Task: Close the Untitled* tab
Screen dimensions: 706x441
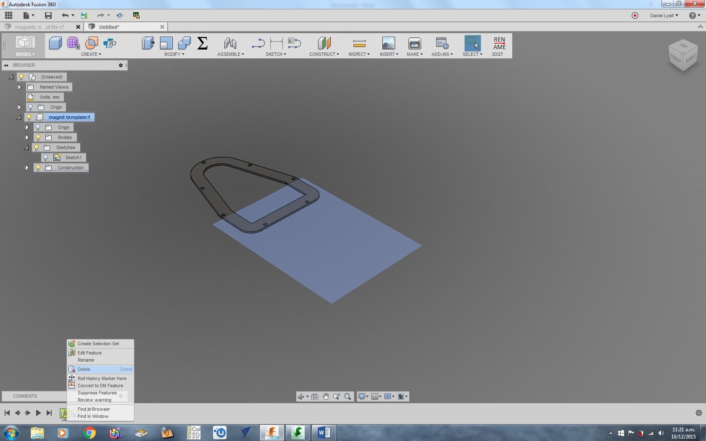Action: coord(162,27)
